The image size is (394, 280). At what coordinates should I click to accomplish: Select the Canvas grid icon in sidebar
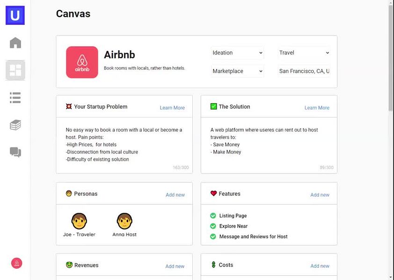(15, 70)
